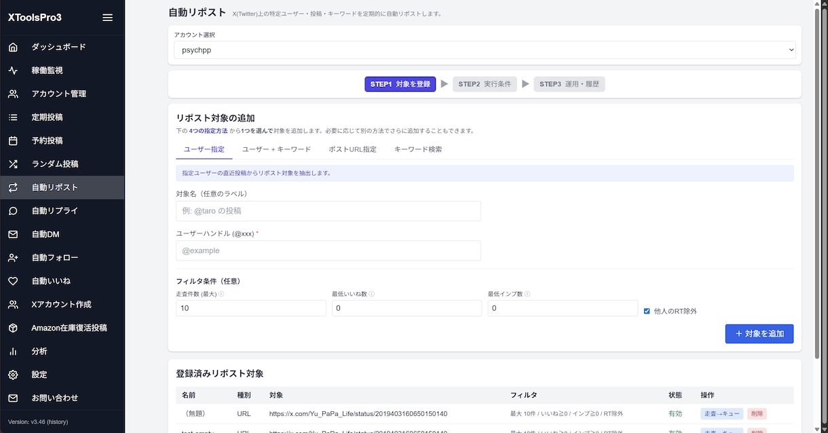
Task: Click the 有効 status in the （無題） row
Action: pos(676,413)
